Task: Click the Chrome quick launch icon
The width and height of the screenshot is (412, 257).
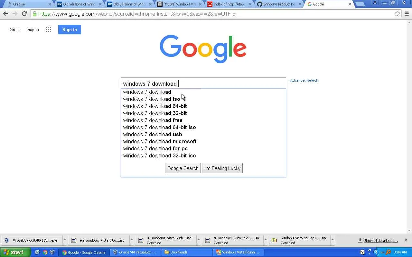Action: tap(45, 252)
